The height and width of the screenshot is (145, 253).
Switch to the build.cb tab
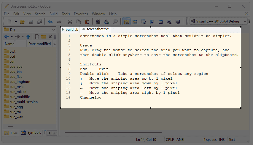[x=70, y=30]
